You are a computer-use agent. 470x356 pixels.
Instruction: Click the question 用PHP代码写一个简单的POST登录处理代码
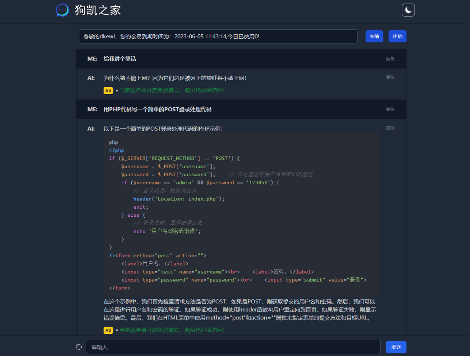click(157, 110)
